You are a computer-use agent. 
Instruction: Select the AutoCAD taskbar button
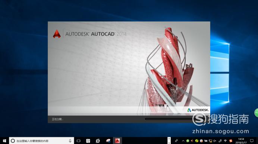(117, 141)
